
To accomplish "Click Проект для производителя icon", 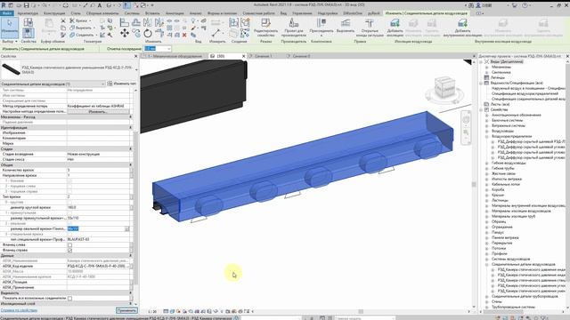I will (293, 28).
